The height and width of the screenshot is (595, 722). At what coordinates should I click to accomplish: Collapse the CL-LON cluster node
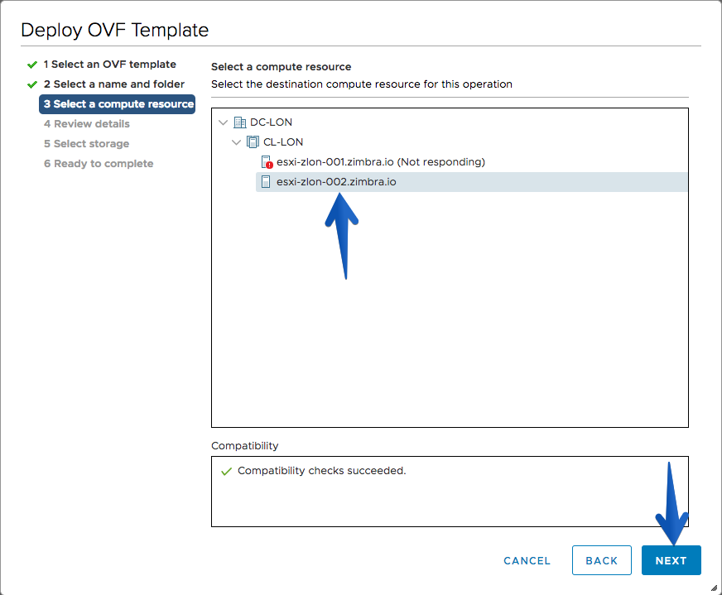point(237,142)
